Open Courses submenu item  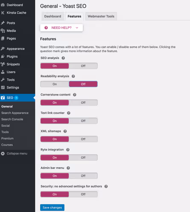[x=7, y=145]
